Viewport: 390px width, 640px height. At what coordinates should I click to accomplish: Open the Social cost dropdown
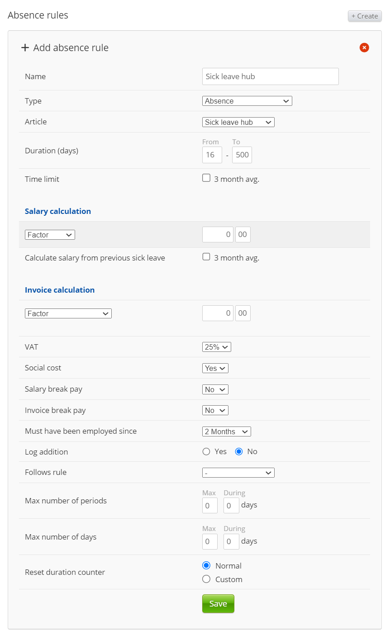[215, 368]
